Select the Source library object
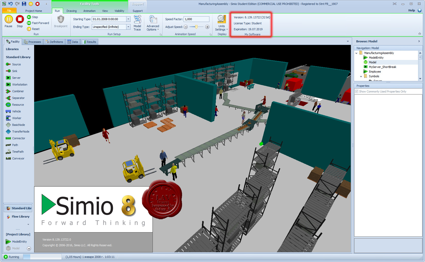 pyautogui.click(x=13, y=64)
